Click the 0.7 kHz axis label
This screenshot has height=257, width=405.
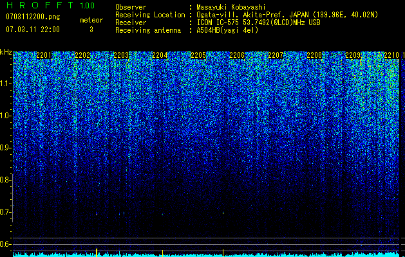pyautogui.click(x=5, y=212)
